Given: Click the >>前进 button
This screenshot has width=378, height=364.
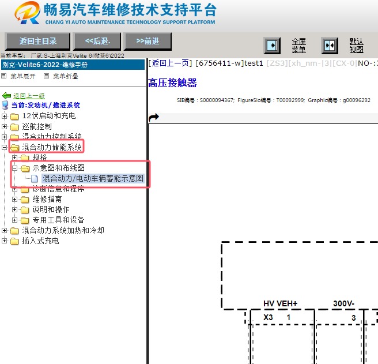Looking at the screenshot, I should tap(148, 42).
